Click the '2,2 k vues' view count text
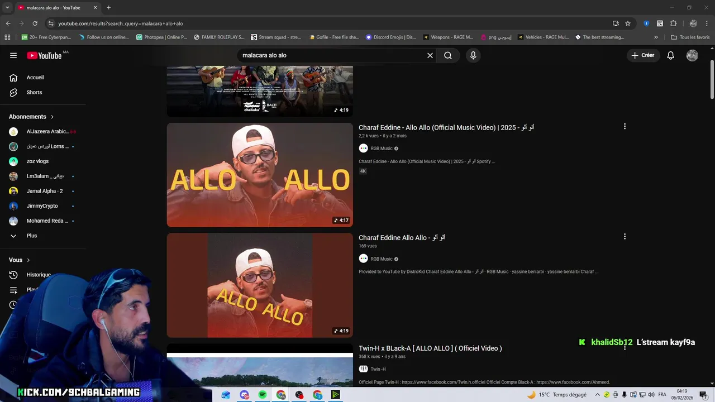715x402 pixels. coord(369,136)
